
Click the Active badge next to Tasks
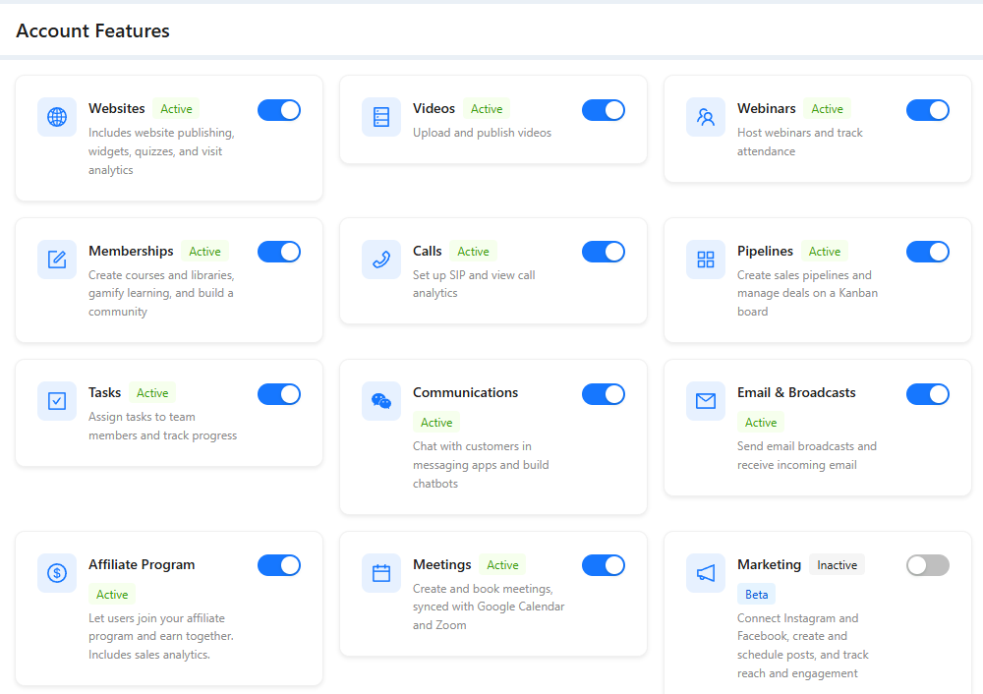click(x=152, y=393)
